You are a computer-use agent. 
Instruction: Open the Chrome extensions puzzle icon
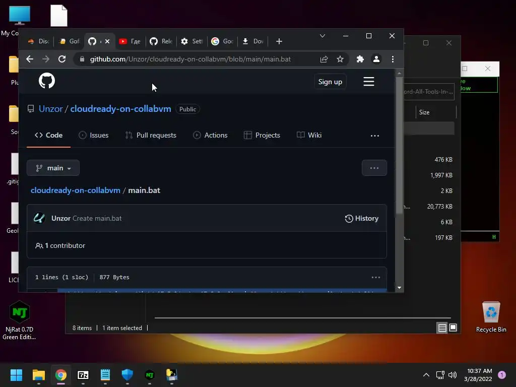(360, 59)
